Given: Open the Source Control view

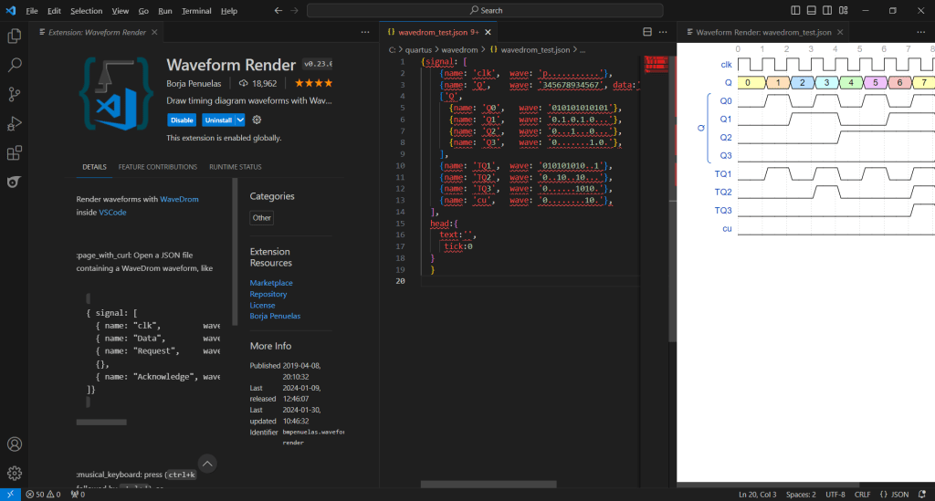Looking at the screenshot, I should [x=15, y=95].
